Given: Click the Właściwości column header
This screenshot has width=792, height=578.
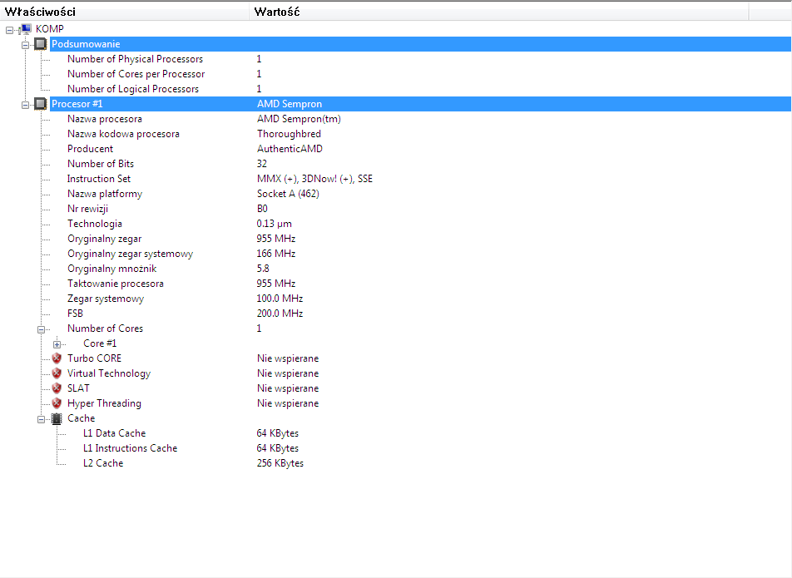Looking at the screenshot, I should 125,11.
